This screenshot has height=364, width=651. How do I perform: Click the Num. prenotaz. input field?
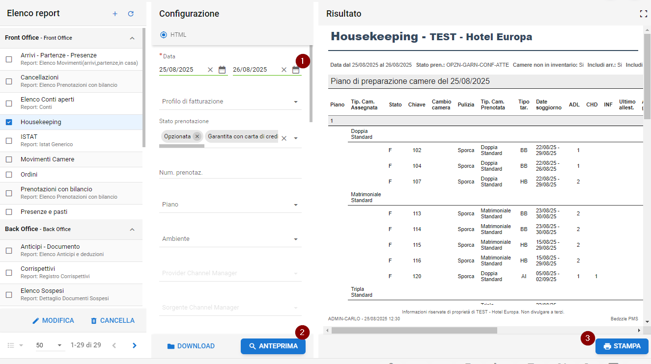(x=230, y=173)
